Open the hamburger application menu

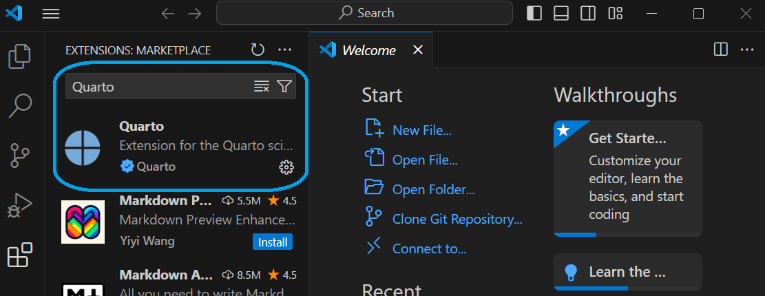pyautogui.click(x=51, y=14)
